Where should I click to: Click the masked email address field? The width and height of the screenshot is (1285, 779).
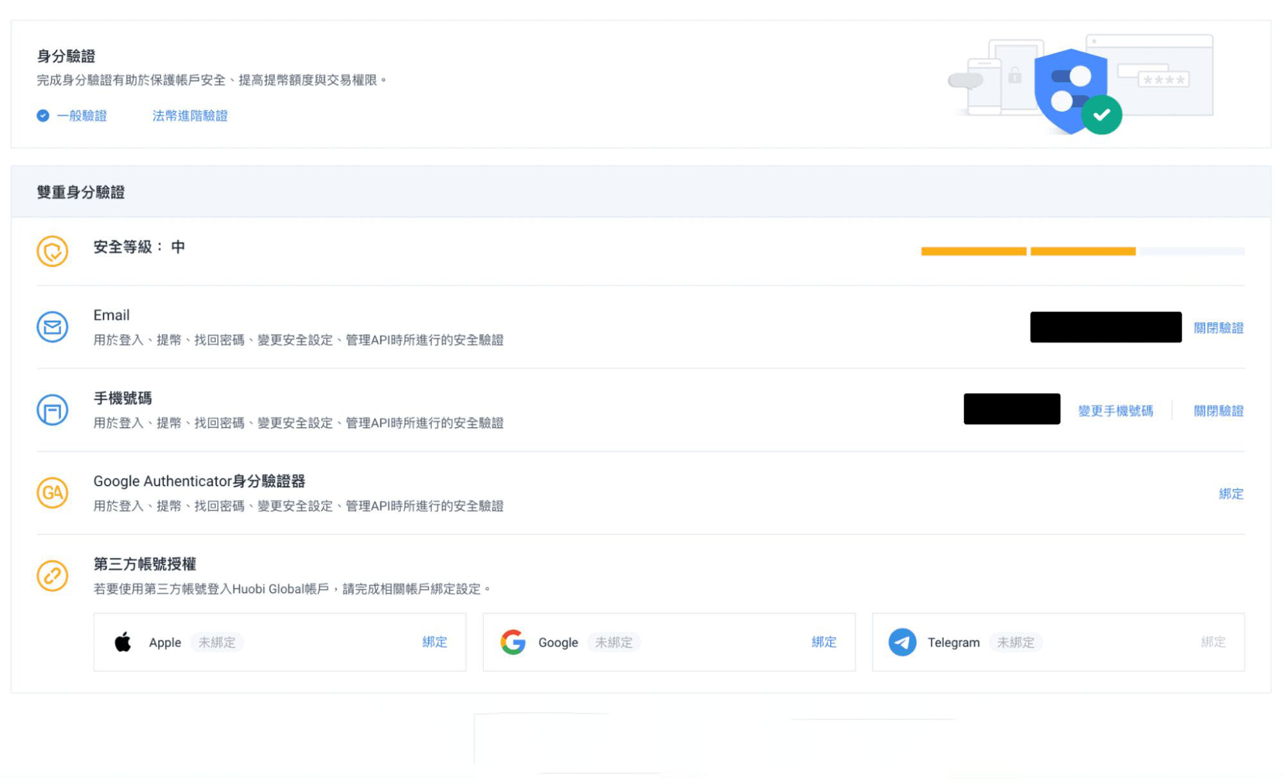coord(1105,328)
